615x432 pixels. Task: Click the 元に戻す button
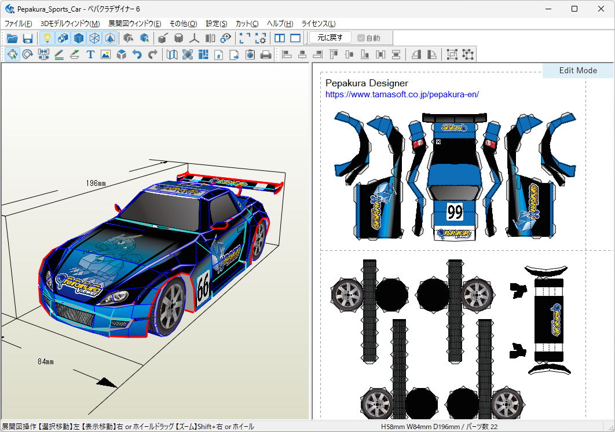click(x=330, y=38)
